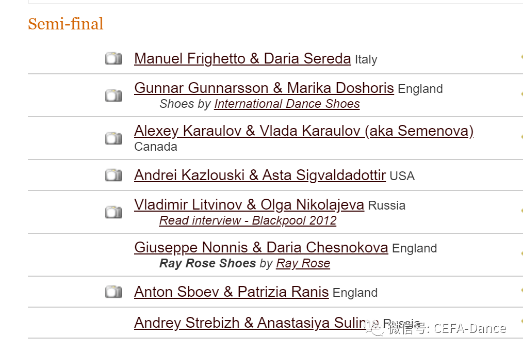This screenshot has height=351, width=523.
Task: Go to Gunnar Gunnarsson & Marika Doshoris profile
Action: 264,88
